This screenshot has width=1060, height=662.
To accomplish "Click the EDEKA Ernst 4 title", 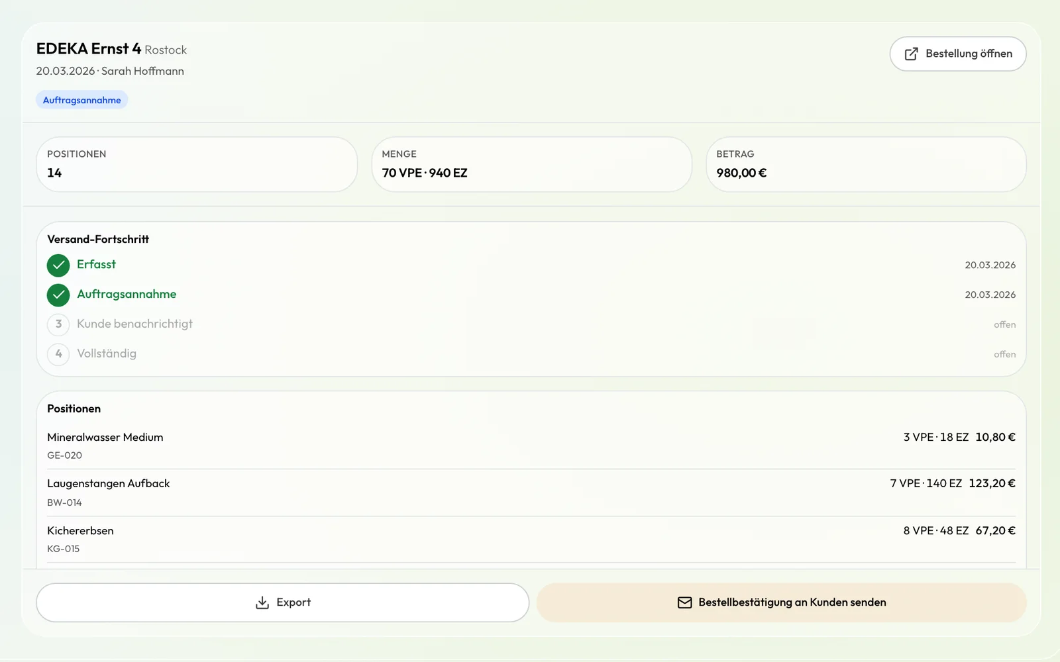I will [x=89, y=49].
